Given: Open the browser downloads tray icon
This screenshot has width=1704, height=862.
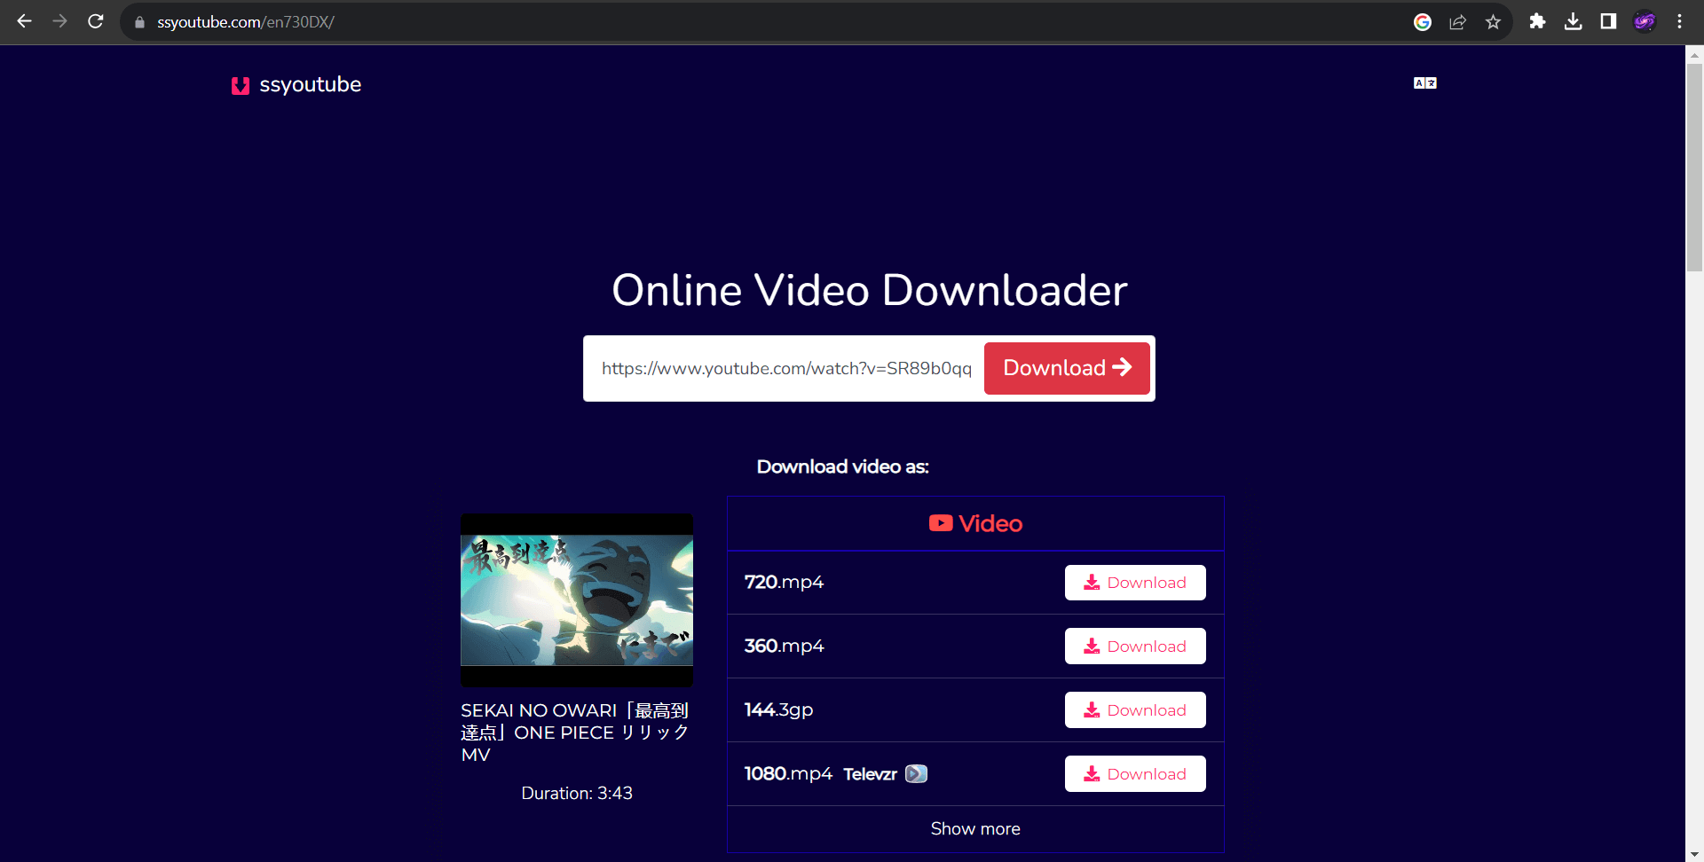Looking at the screenshot, I should (1573, 21).
